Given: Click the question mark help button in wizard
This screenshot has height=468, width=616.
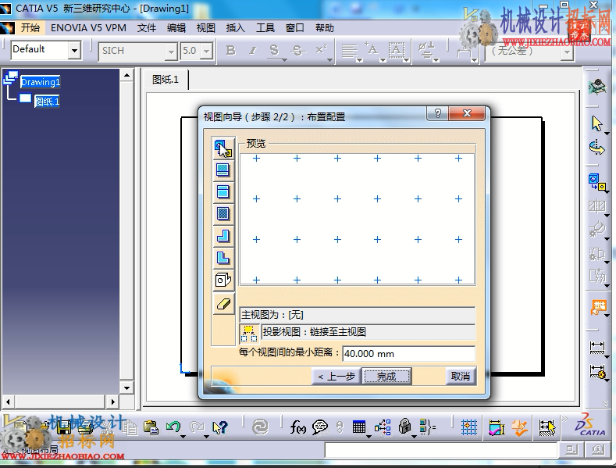Looking at the screenshot, I should 438,113.
